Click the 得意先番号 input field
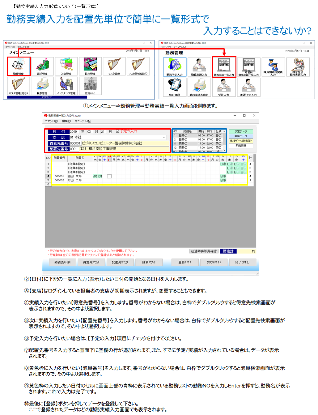This screenshot has width=318, height=415. click(x=75, y=143)
